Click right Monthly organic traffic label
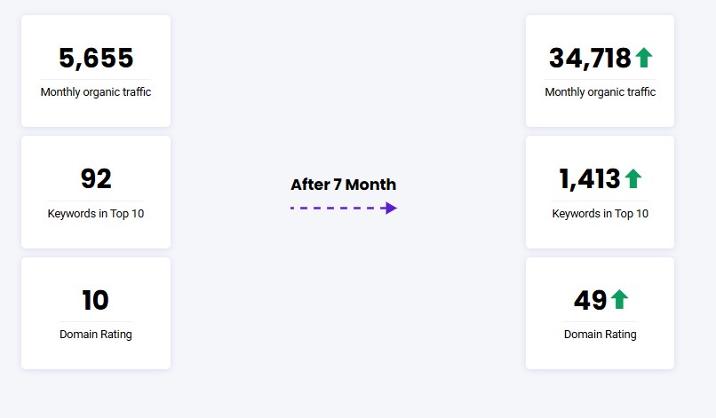 pyautogui.click(x=600, y=91)
